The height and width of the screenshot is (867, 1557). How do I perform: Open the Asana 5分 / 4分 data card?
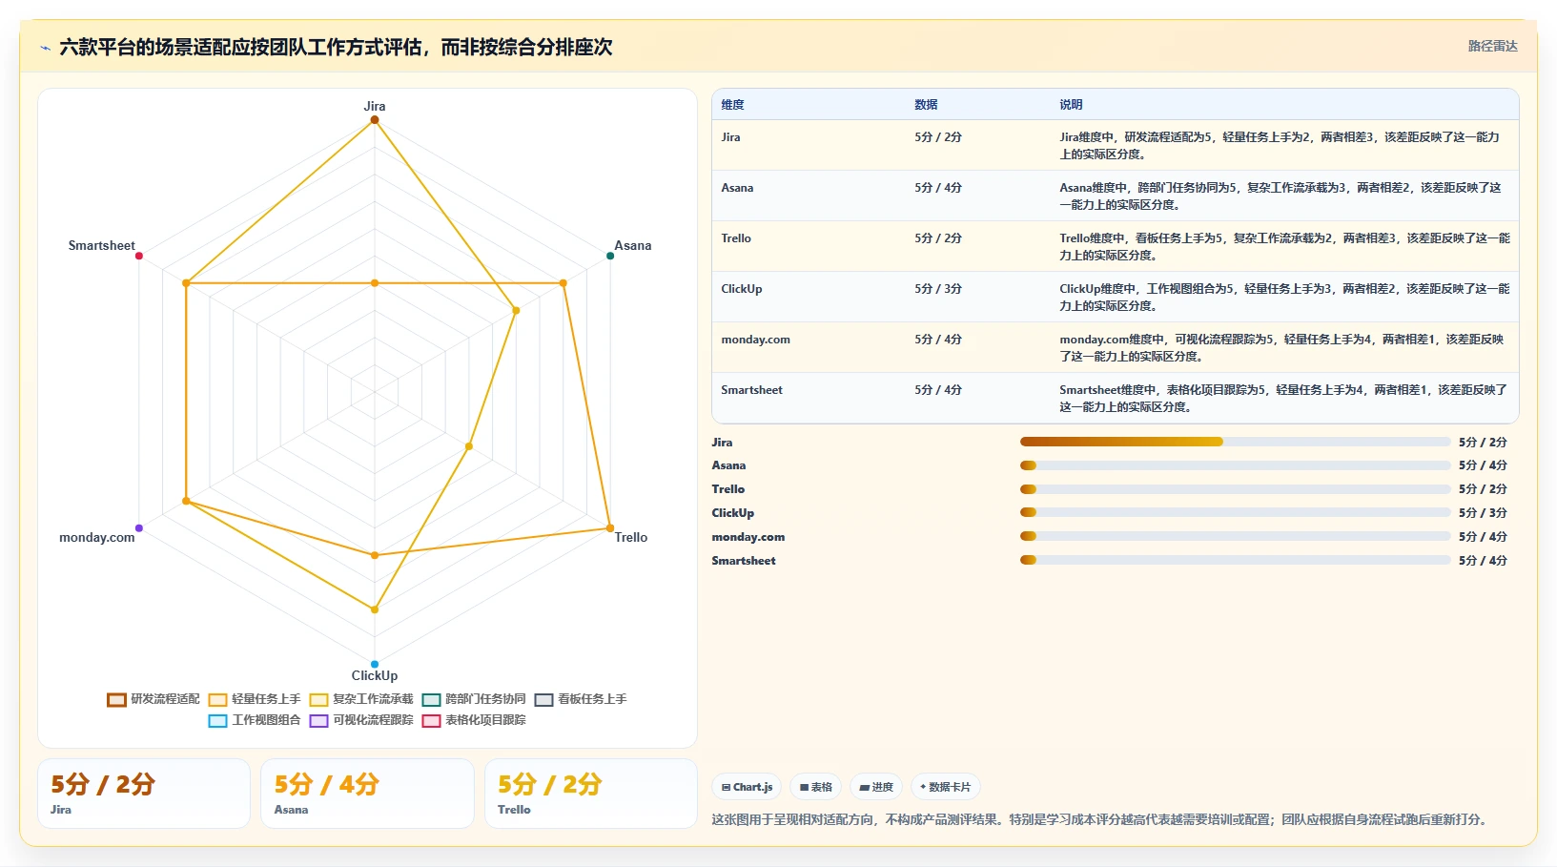pyautogui.click(x=367, y=794)
